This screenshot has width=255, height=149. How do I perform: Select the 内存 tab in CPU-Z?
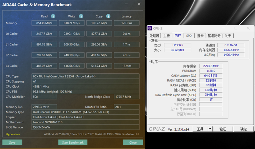coord(178,35)
